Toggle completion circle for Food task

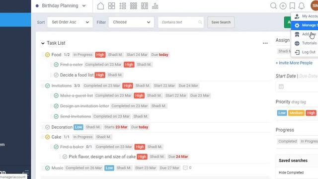tap(48, 55)
